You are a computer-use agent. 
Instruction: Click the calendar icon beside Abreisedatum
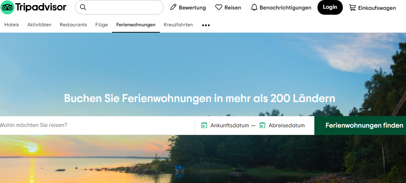[262, 126]
